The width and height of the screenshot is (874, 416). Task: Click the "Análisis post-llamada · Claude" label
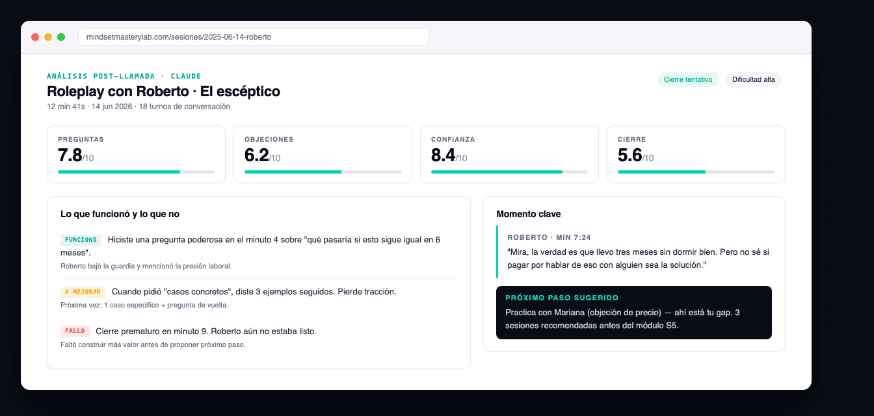click(124, 76)
